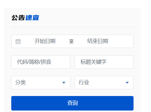This screenshot has width=151, height=112.
Task: Click the calendar icon in date field
Action: point(18,41)
